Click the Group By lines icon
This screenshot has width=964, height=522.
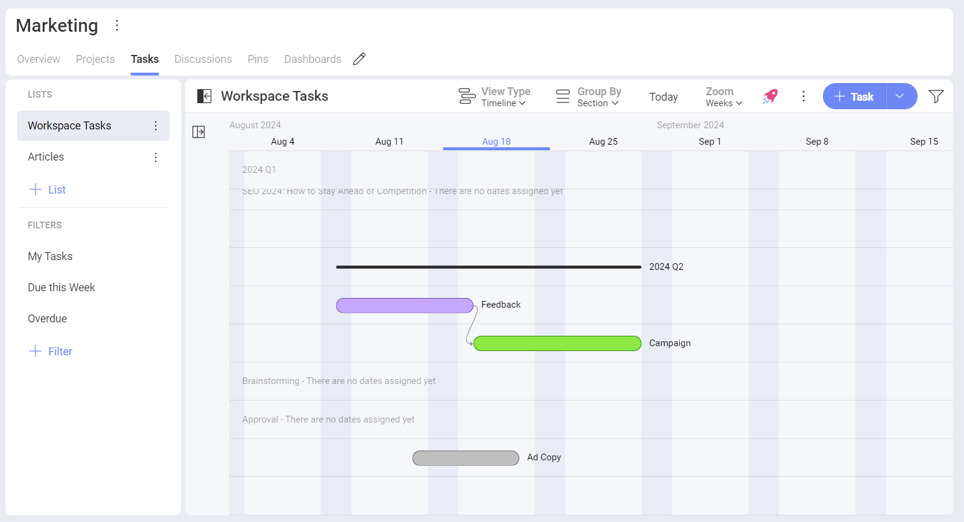(563, 96)
